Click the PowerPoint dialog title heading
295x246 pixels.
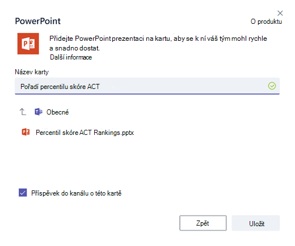(38, 21)
